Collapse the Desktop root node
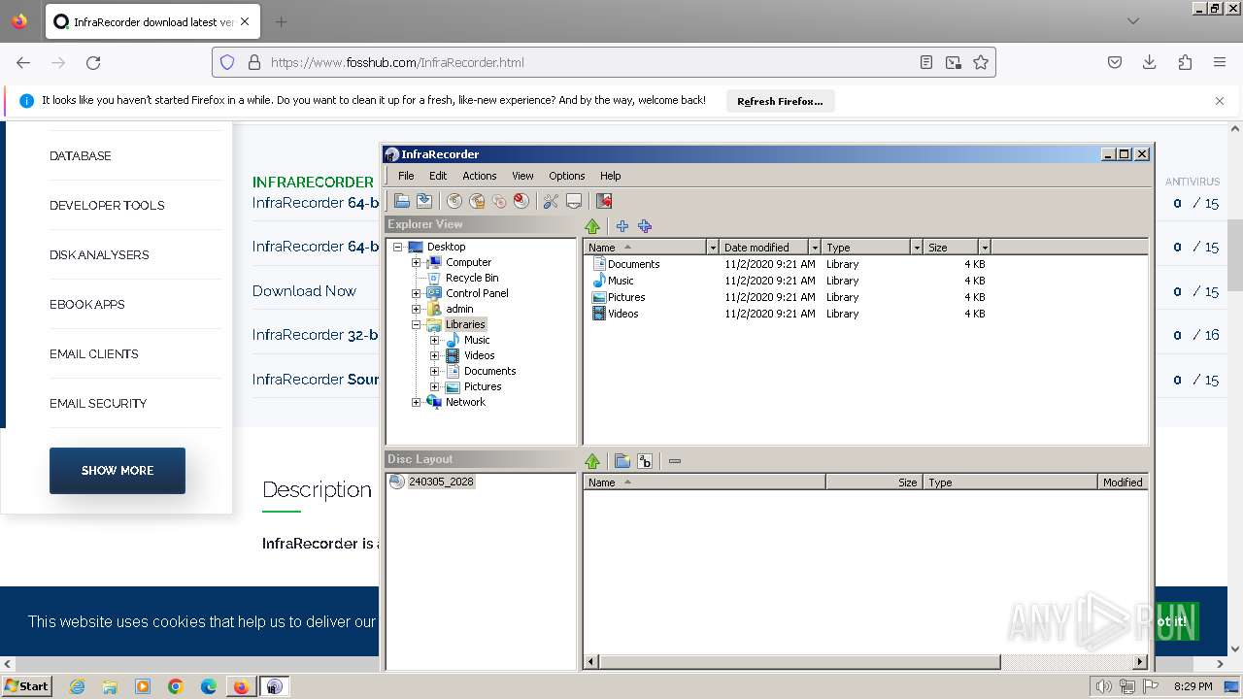This screenshot has height=699, width=1243. coord(397,247)
